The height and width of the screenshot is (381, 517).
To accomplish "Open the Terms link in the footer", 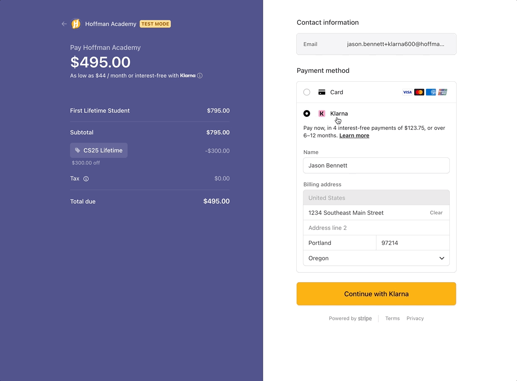I will tap(392, 319).
